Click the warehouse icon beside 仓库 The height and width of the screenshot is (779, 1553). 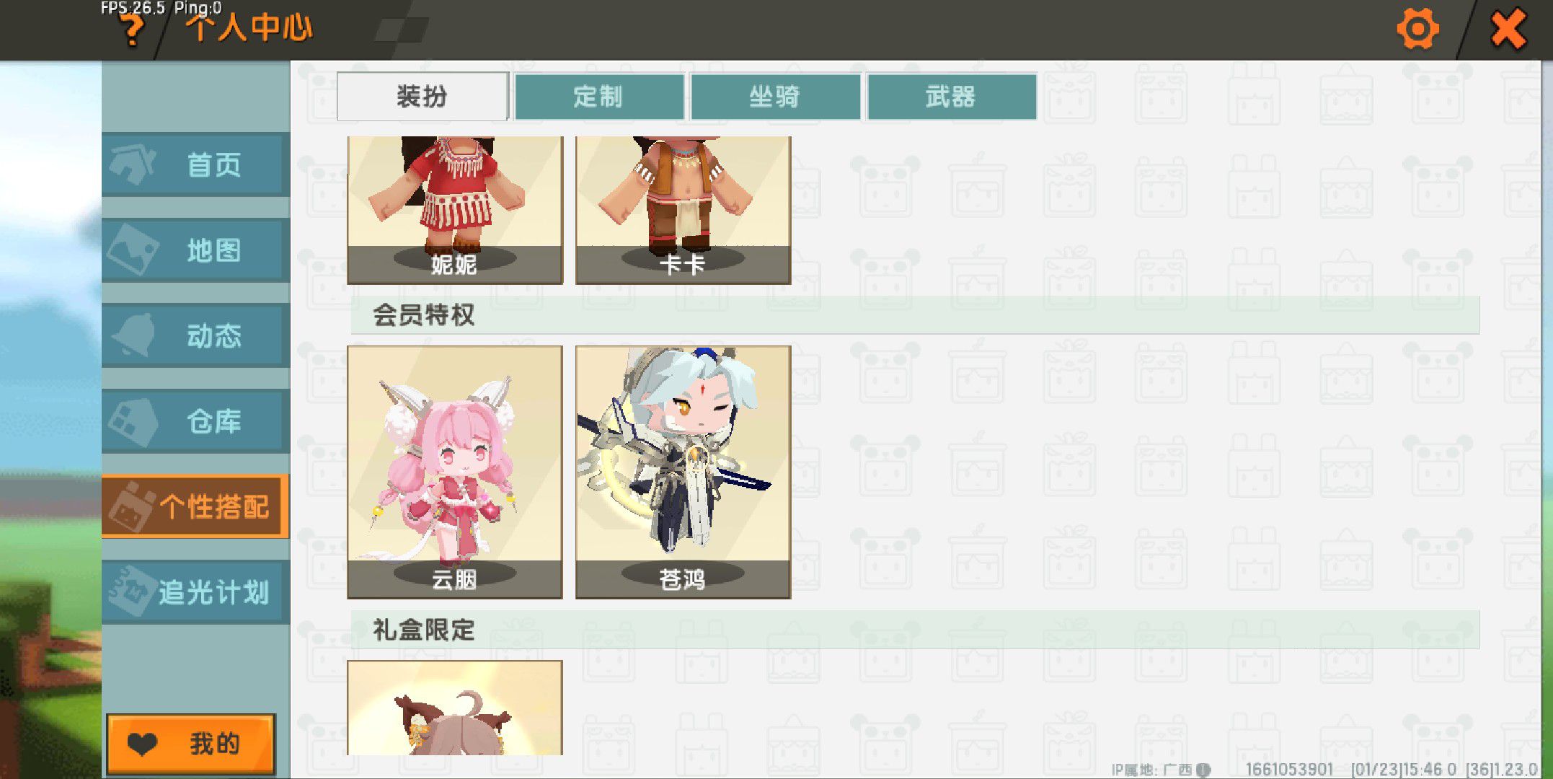[x=132, y=421]
